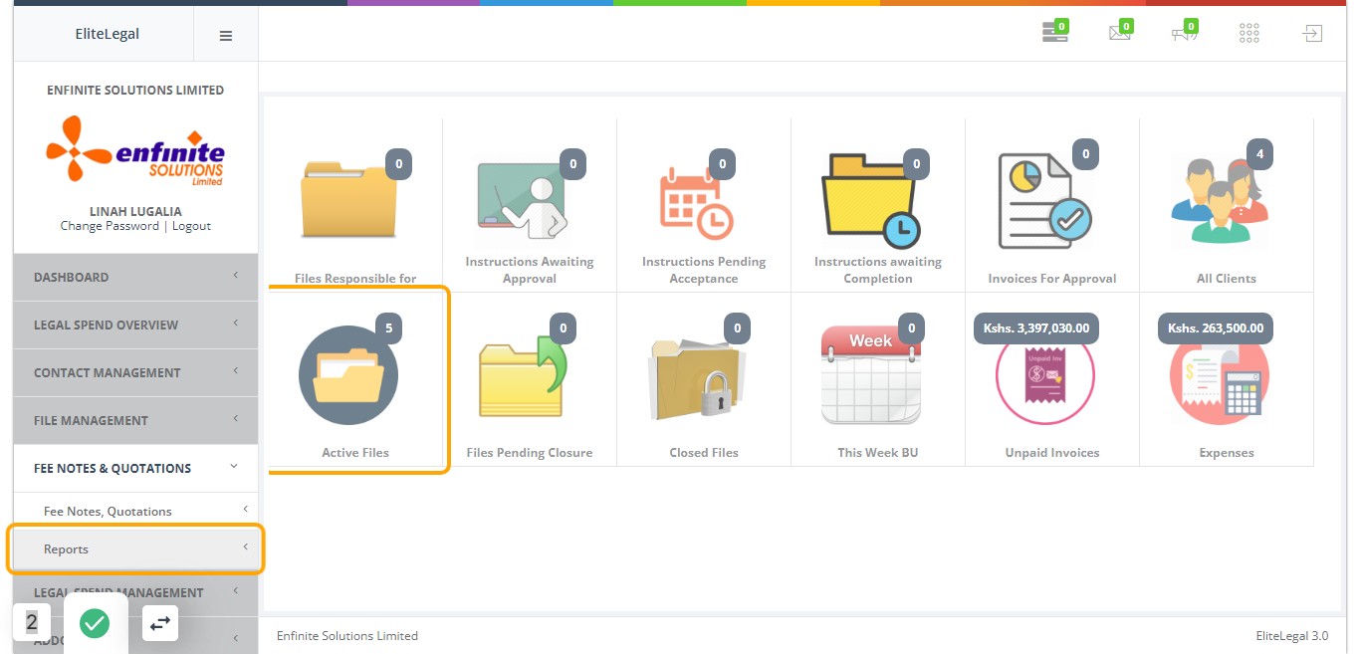This screenshot has width=1360, height=654.
Task: Click the All Clients label
Action: pos(1227,278)
